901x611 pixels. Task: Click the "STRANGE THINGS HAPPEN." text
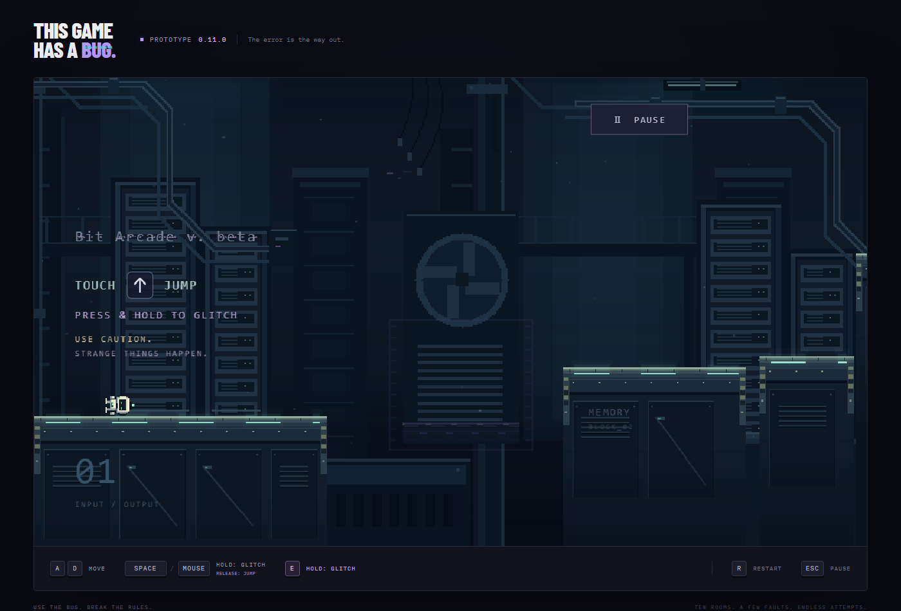coord(142,354)
